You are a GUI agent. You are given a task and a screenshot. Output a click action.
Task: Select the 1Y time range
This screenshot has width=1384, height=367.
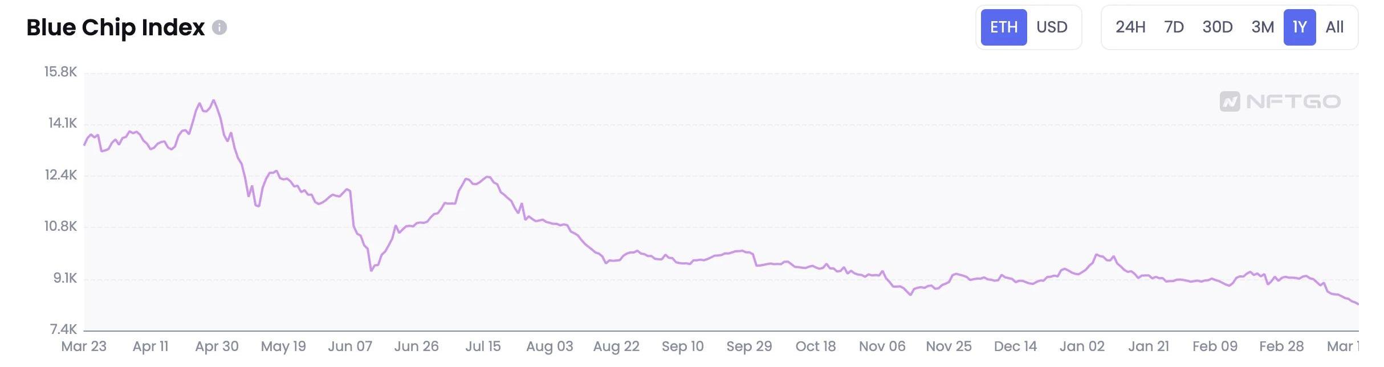click(x=1300, y=27)
